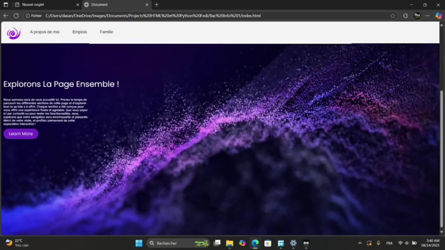This screenshot has height=250, width=445.
Task: Go back to previous page
Action: click(x=6, y=16)
